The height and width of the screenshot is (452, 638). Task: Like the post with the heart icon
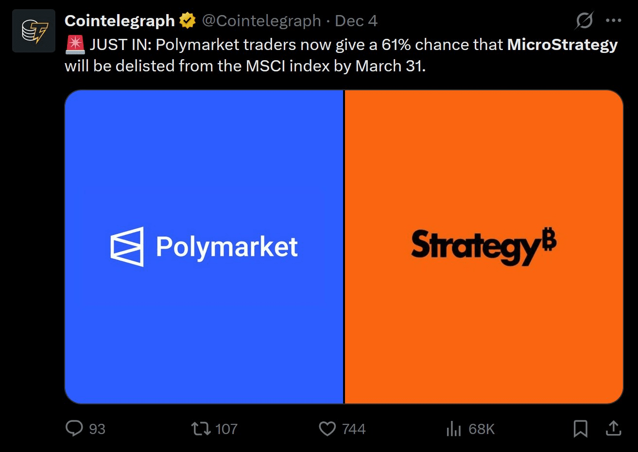pyautogui.click(x=328, y=429)
